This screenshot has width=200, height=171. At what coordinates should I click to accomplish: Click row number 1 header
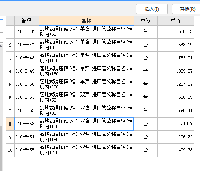(10, 32)
